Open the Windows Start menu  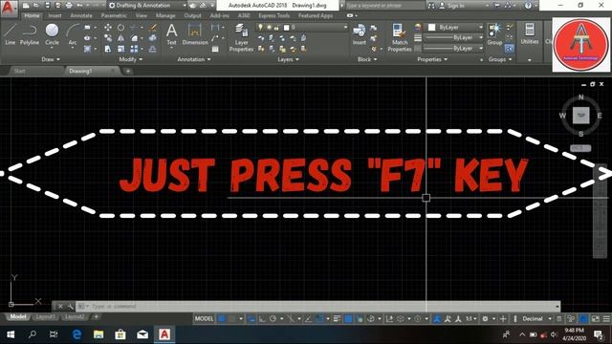11,334
